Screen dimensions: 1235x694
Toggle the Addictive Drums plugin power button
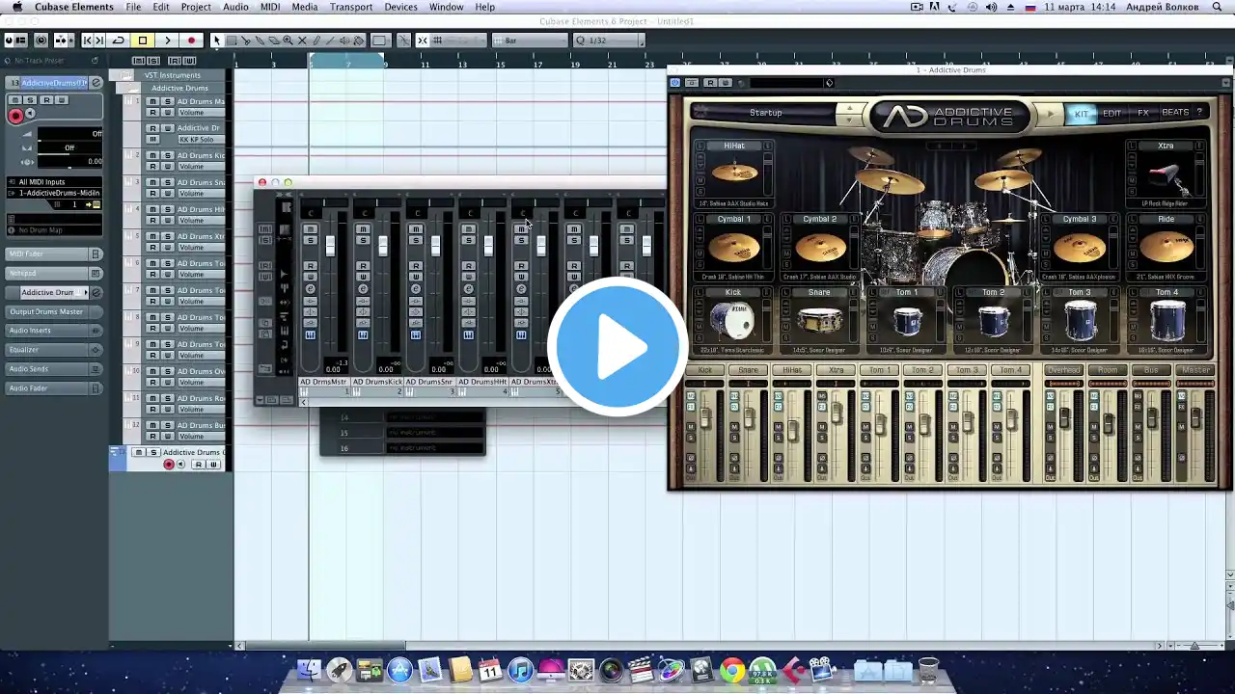click(x=675, y=83)
